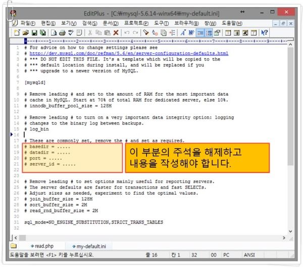Screen dimensions: 303x268
Task: Open the 도구(T) menu
Action: coord(162,23)
